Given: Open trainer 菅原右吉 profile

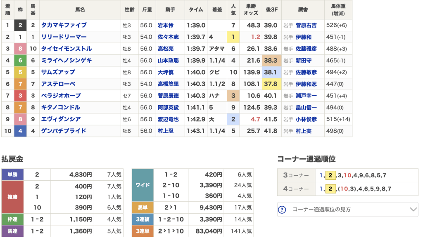Looking at the screenshot, I should point(306,25).
